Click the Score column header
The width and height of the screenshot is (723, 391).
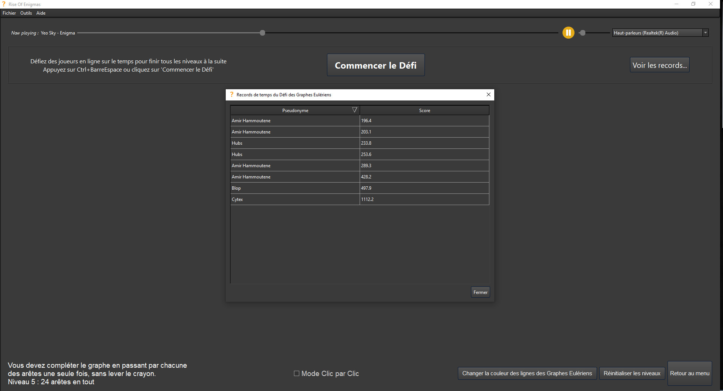point(424,110)
